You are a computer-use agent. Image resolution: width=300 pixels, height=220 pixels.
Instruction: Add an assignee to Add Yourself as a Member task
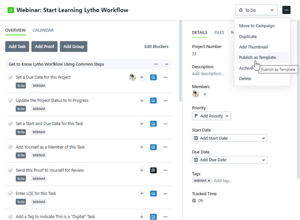click(x=142, y=147)
